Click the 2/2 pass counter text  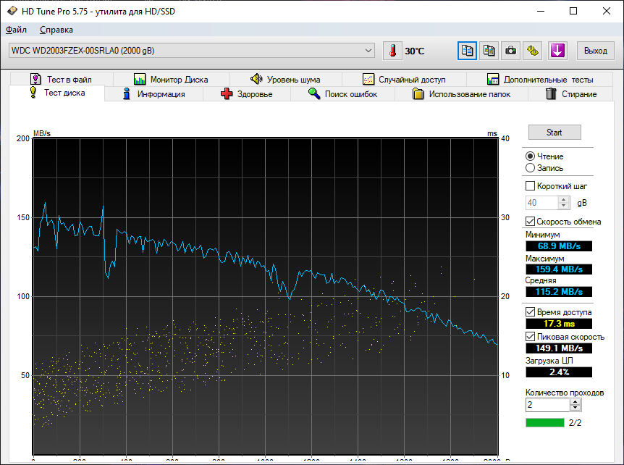pyautogui.click(x=575, y=423)
